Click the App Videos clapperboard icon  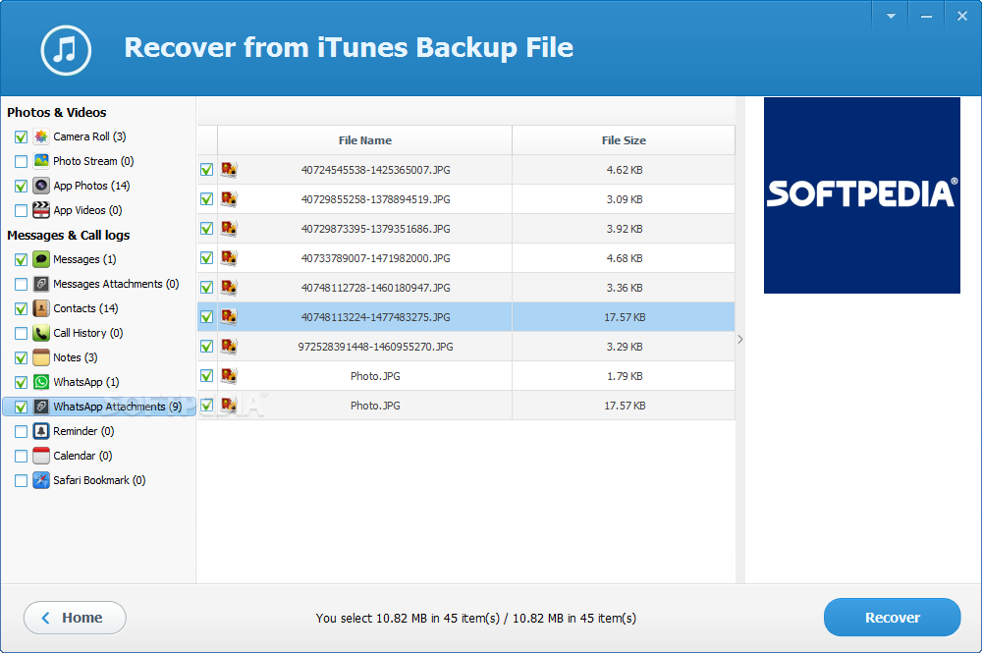(x=41, y=210)
